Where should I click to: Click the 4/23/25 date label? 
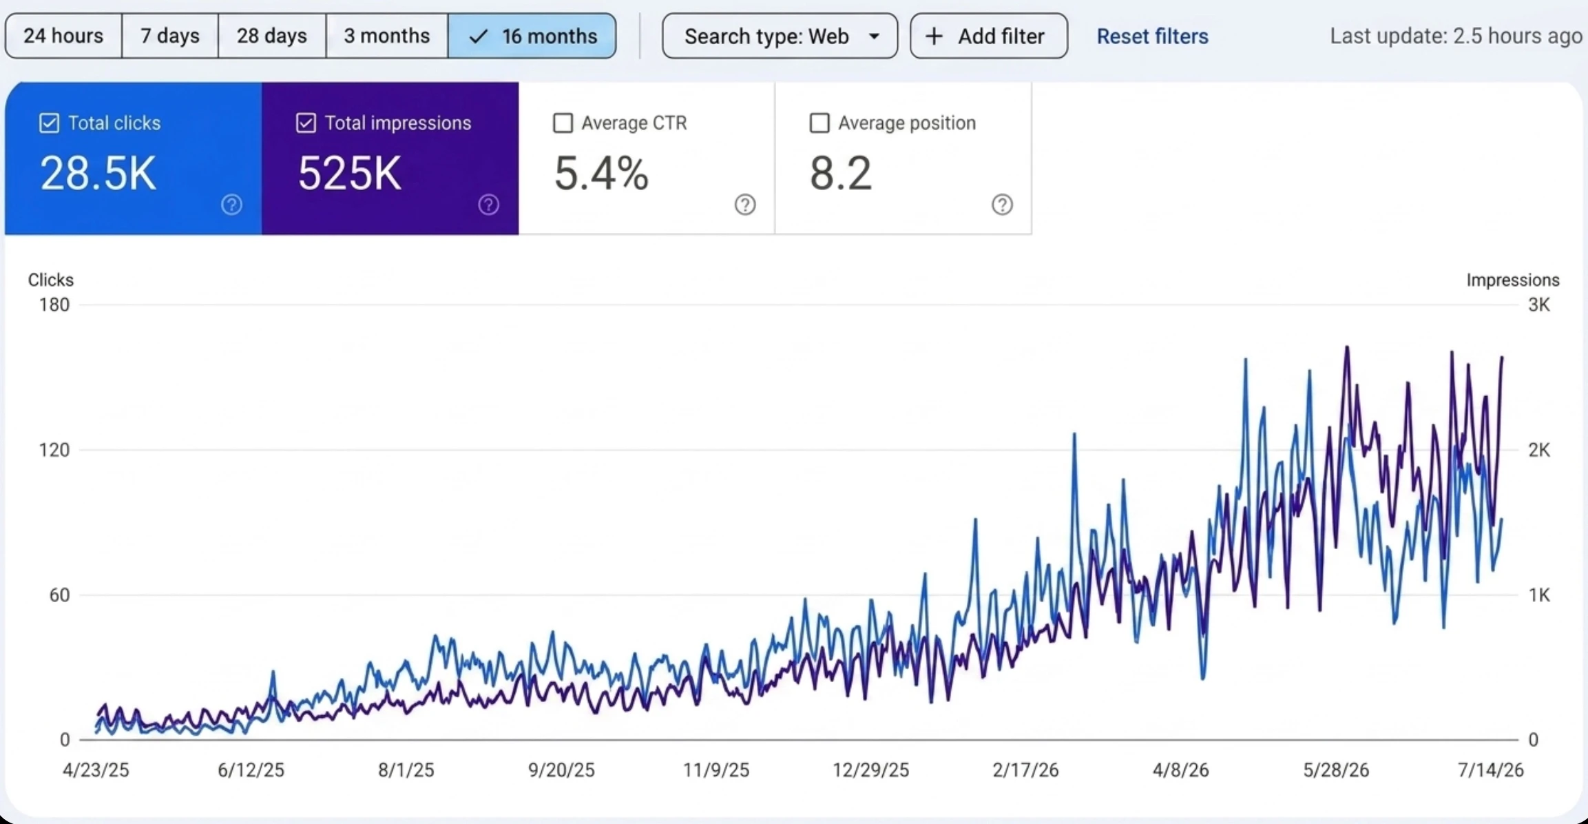[x=96, y=770]
